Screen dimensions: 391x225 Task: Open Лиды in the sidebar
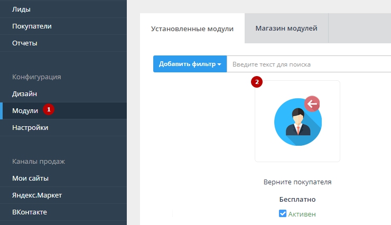click(21, 9)
